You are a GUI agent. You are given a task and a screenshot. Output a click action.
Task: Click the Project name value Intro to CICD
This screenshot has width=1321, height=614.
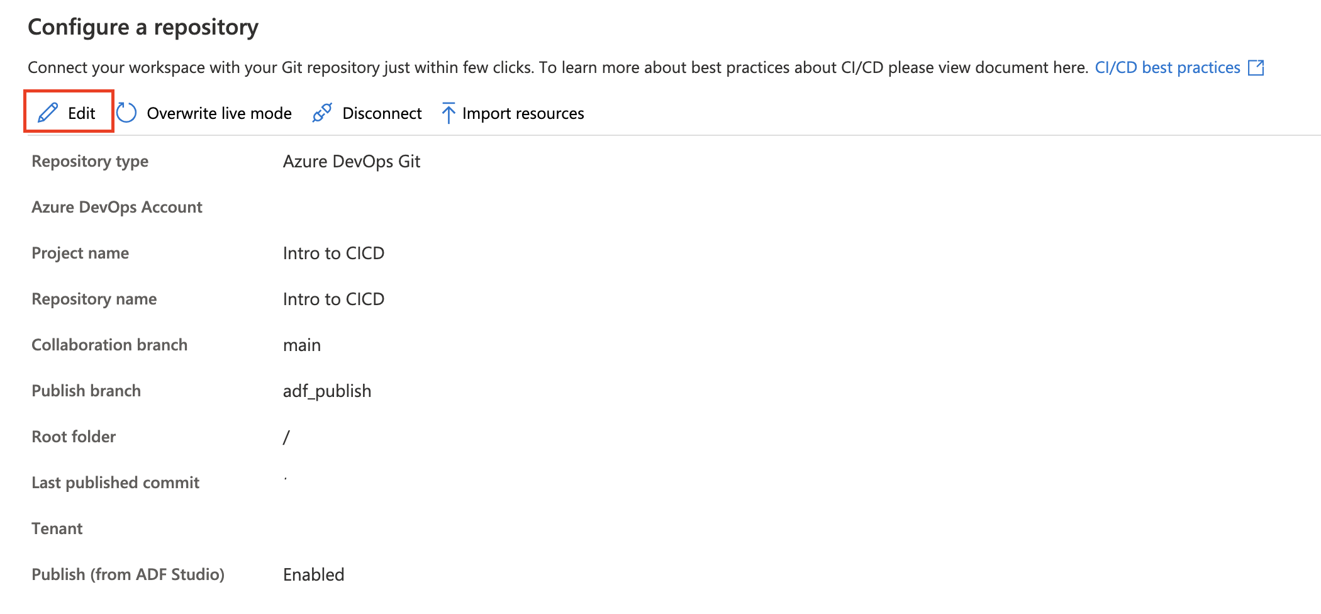(x=334, y=253)
